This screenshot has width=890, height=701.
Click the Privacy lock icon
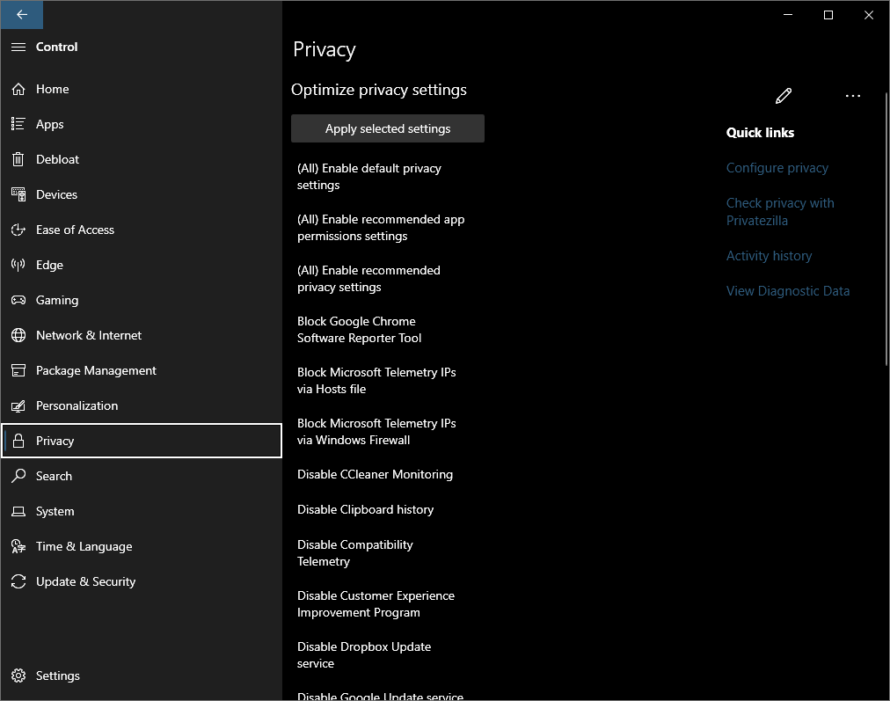tap(18, 441)
